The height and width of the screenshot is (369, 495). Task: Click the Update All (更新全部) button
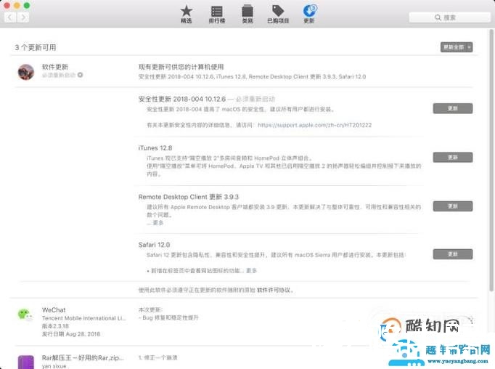point(454,47)
